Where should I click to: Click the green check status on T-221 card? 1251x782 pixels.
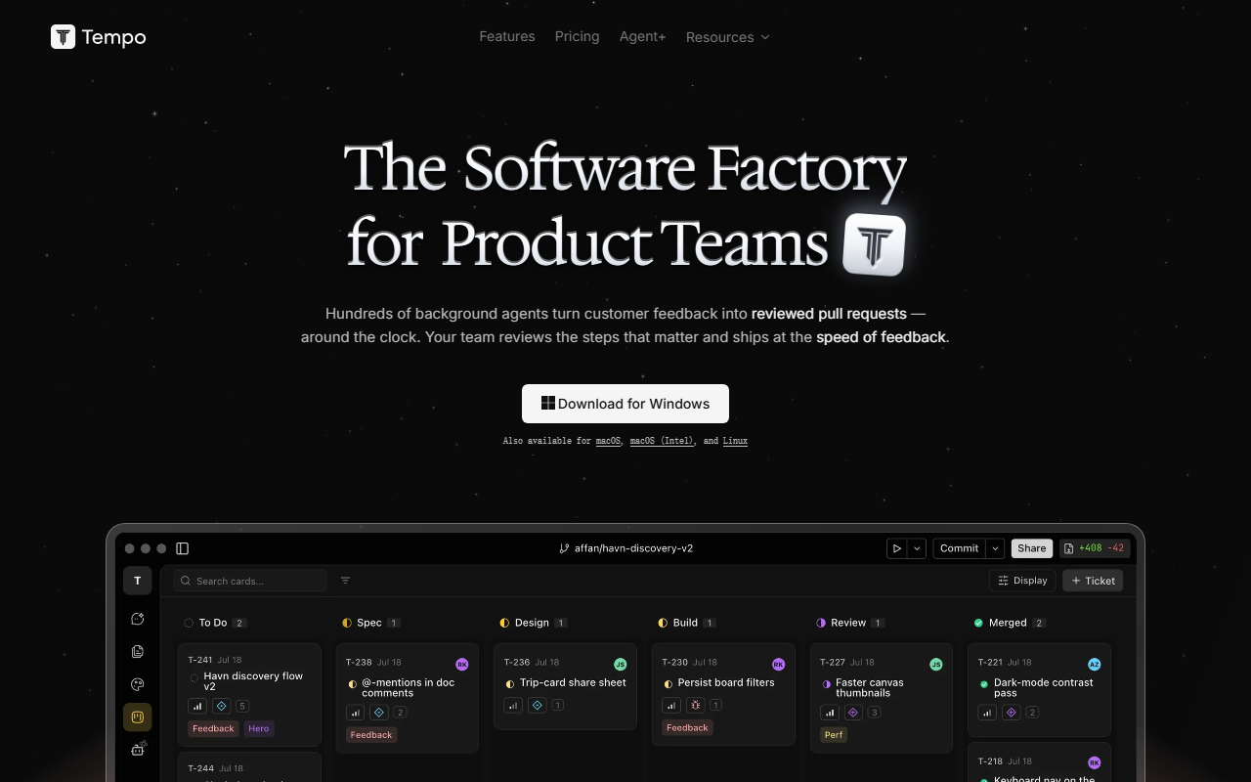click(984, 684)
